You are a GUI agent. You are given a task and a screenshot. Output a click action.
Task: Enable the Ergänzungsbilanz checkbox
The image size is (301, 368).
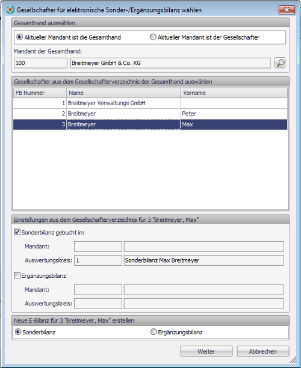coord(17,275)
